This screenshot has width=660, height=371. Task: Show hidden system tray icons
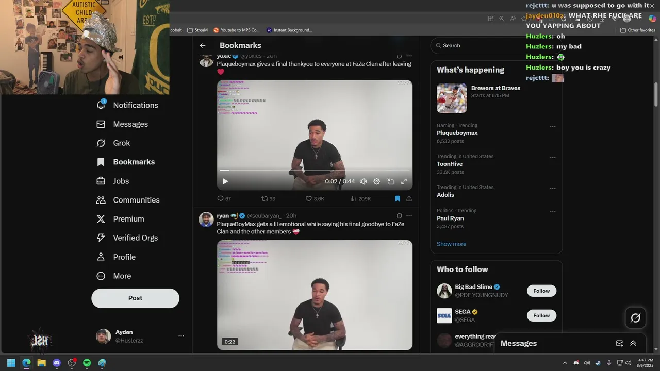click(565, 363)
